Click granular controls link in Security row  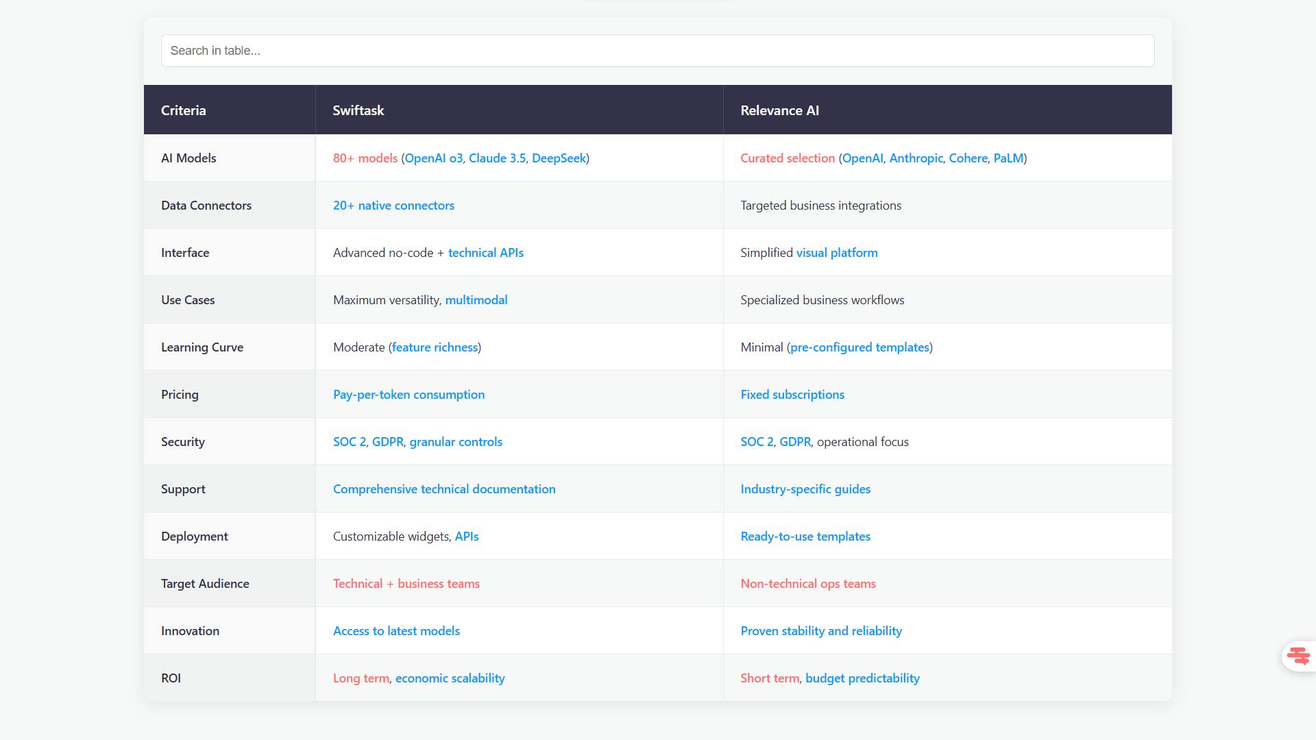click(x=455, y=442)
